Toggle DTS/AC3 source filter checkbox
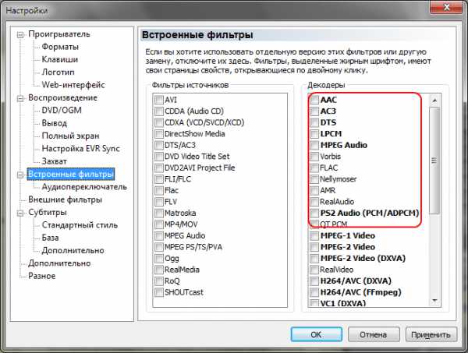The width and height of the screenshot is (468, 353). pos(159,145)
